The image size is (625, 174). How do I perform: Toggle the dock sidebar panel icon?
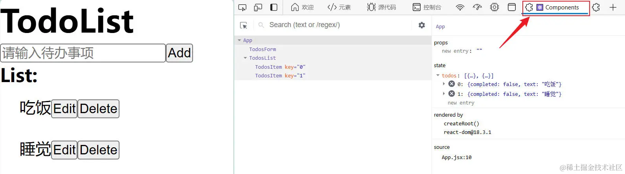tap(274, 7)
